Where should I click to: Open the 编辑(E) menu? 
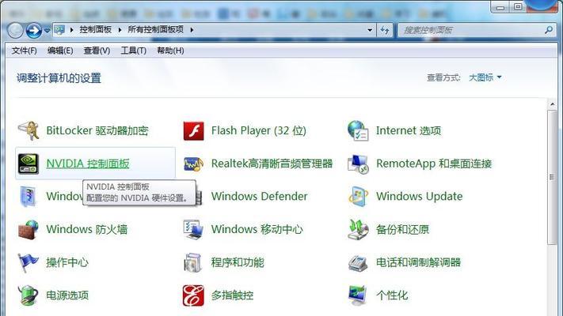click(x=60, y=51)
